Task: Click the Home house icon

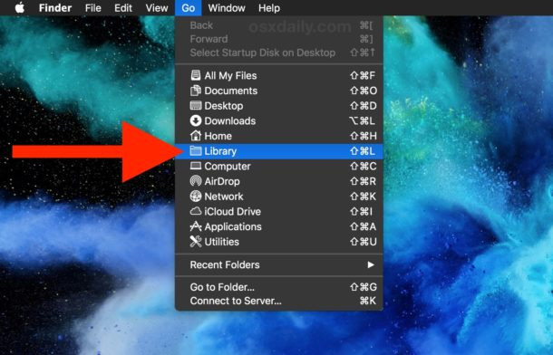Action: tap(196, 136)
